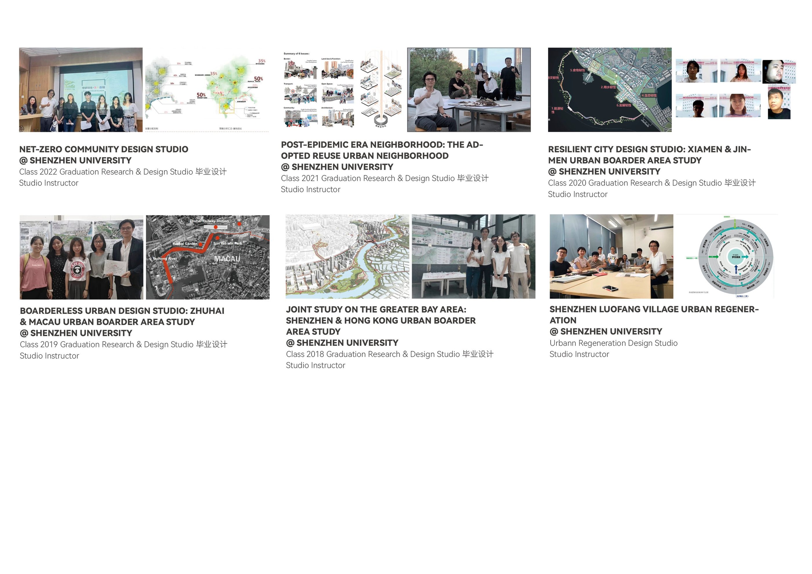Click the Class 2019 Graduation Research text
Image resolution: width=812 pixels, height=574 pixels.
[123, 345]
